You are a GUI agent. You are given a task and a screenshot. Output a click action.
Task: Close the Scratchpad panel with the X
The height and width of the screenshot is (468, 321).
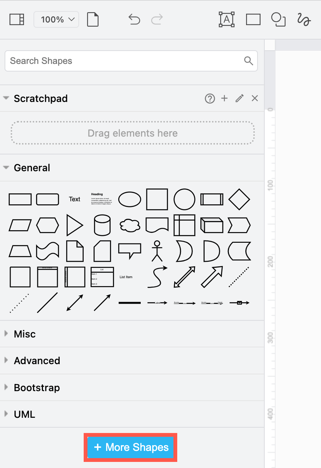254,98
